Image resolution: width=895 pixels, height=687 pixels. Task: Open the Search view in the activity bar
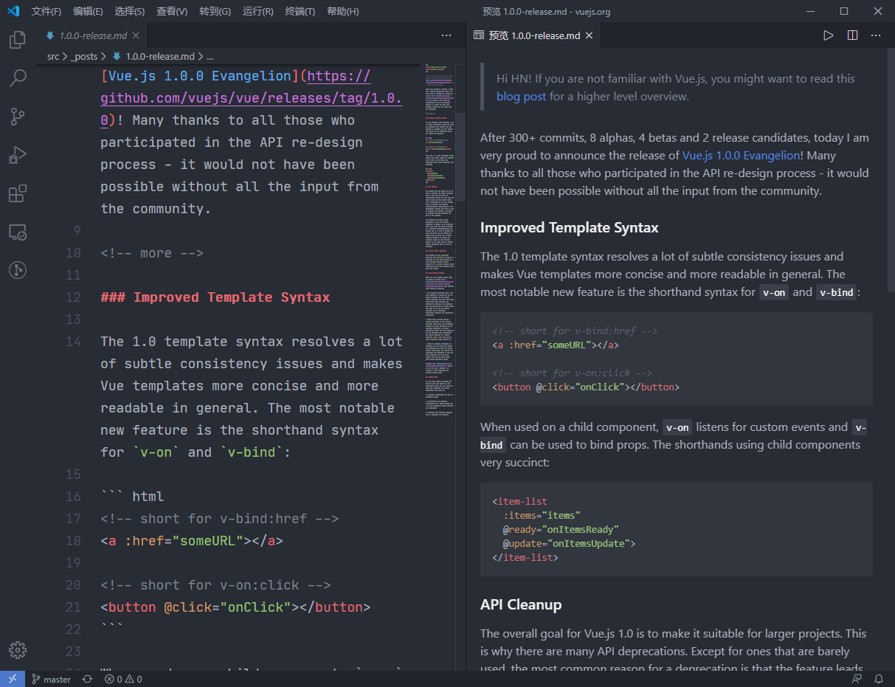pos(18,77)
